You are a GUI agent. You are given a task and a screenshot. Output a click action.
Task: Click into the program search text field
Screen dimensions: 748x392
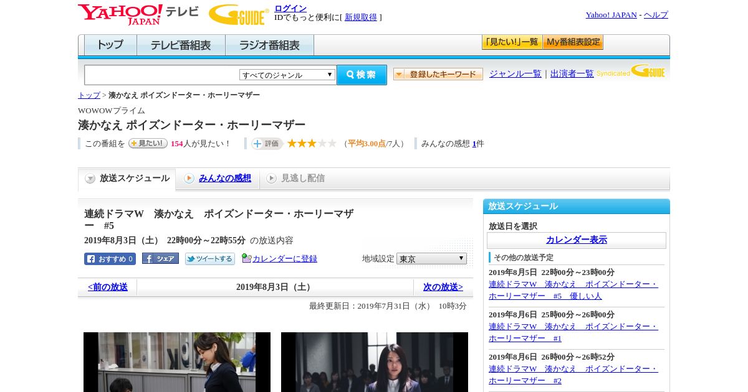point(161,75)
